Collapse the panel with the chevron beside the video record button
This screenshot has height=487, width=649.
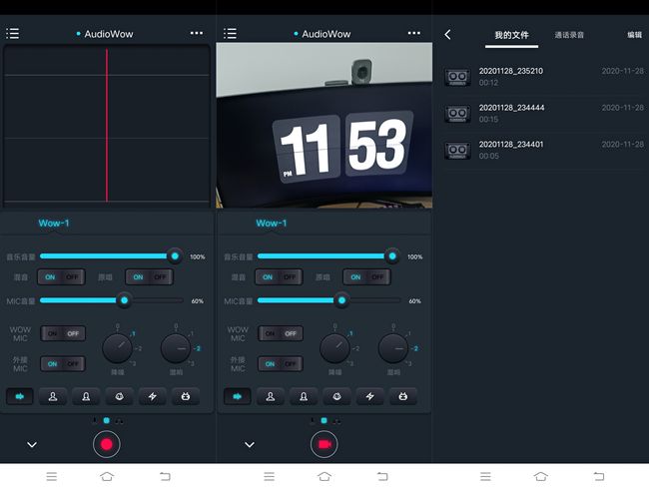pos(250,444)
